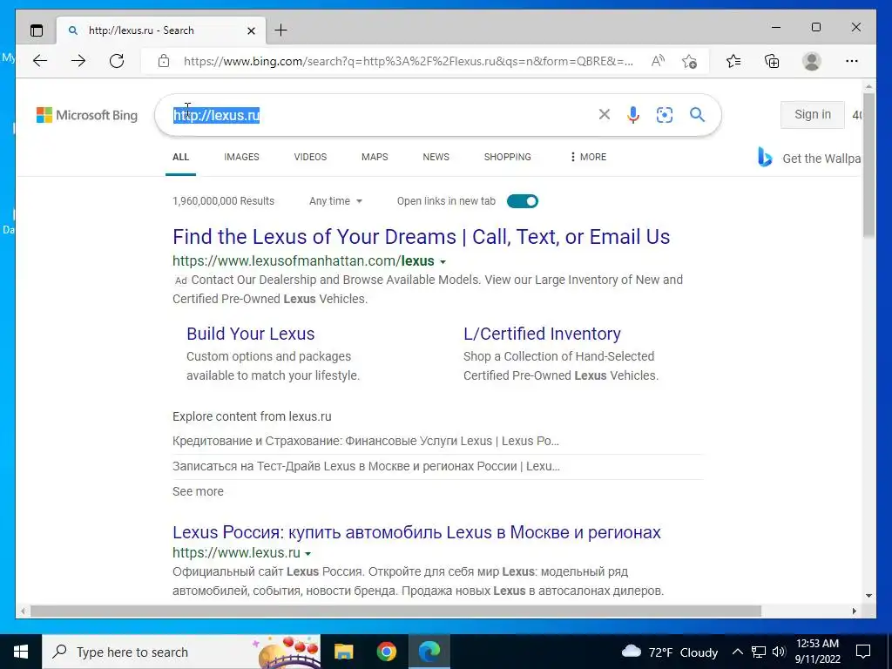Click See more under lexus.ru content
Image resolution: width=892 pixels, height=669 pixels.
(x=198, y=491)
